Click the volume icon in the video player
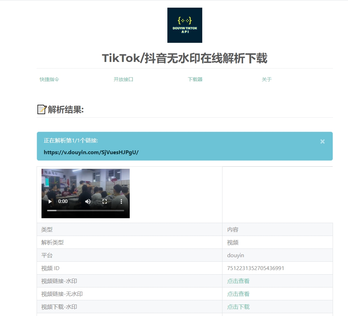Image resolution: width=348 pixels, height=316 pixels. point(88,202)
